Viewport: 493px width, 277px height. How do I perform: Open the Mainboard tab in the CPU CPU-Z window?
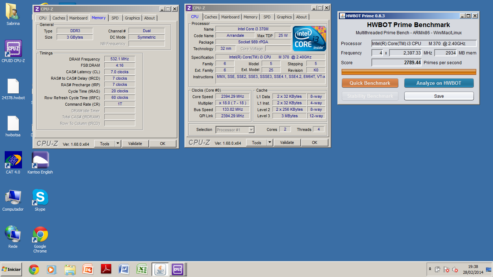click(230, 17)
